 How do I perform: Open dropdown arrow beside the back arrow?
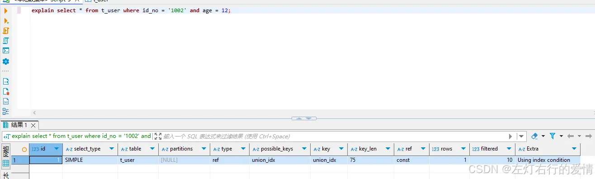[579, 136]
